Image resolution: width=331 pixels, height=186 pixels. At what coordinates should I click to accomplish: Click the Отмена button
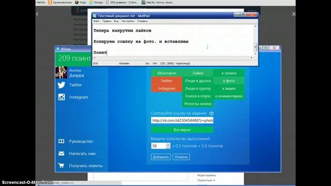click(x=181, y=157)
